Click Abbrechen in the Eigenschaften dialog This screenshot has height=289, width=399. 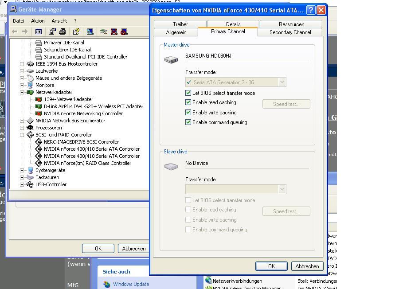pyautogui.click(x=307, y=266)
